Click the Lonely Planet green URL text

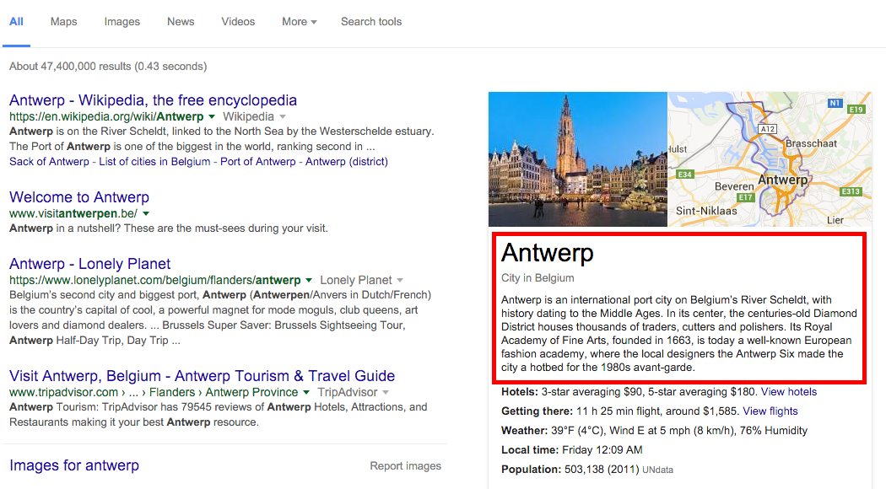click(154, 280)
